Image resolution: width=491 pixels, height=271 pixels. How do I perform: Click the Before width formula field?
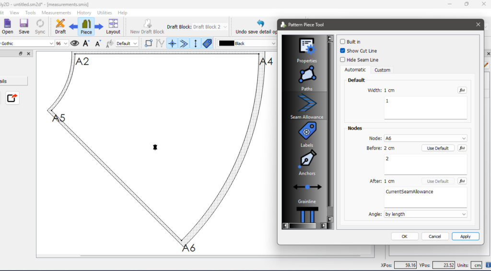click(x=426, y=164)
